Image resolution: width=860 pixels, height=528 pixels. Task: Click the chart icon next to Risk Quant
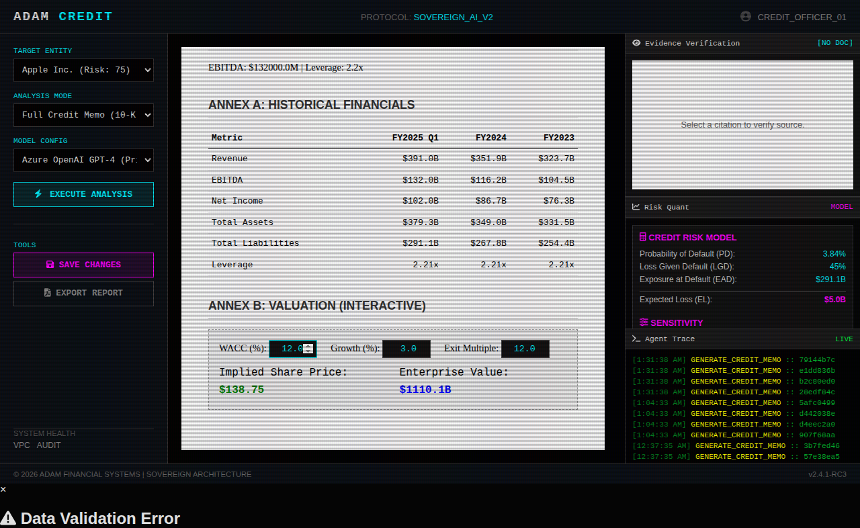click(x=636, y=207)
